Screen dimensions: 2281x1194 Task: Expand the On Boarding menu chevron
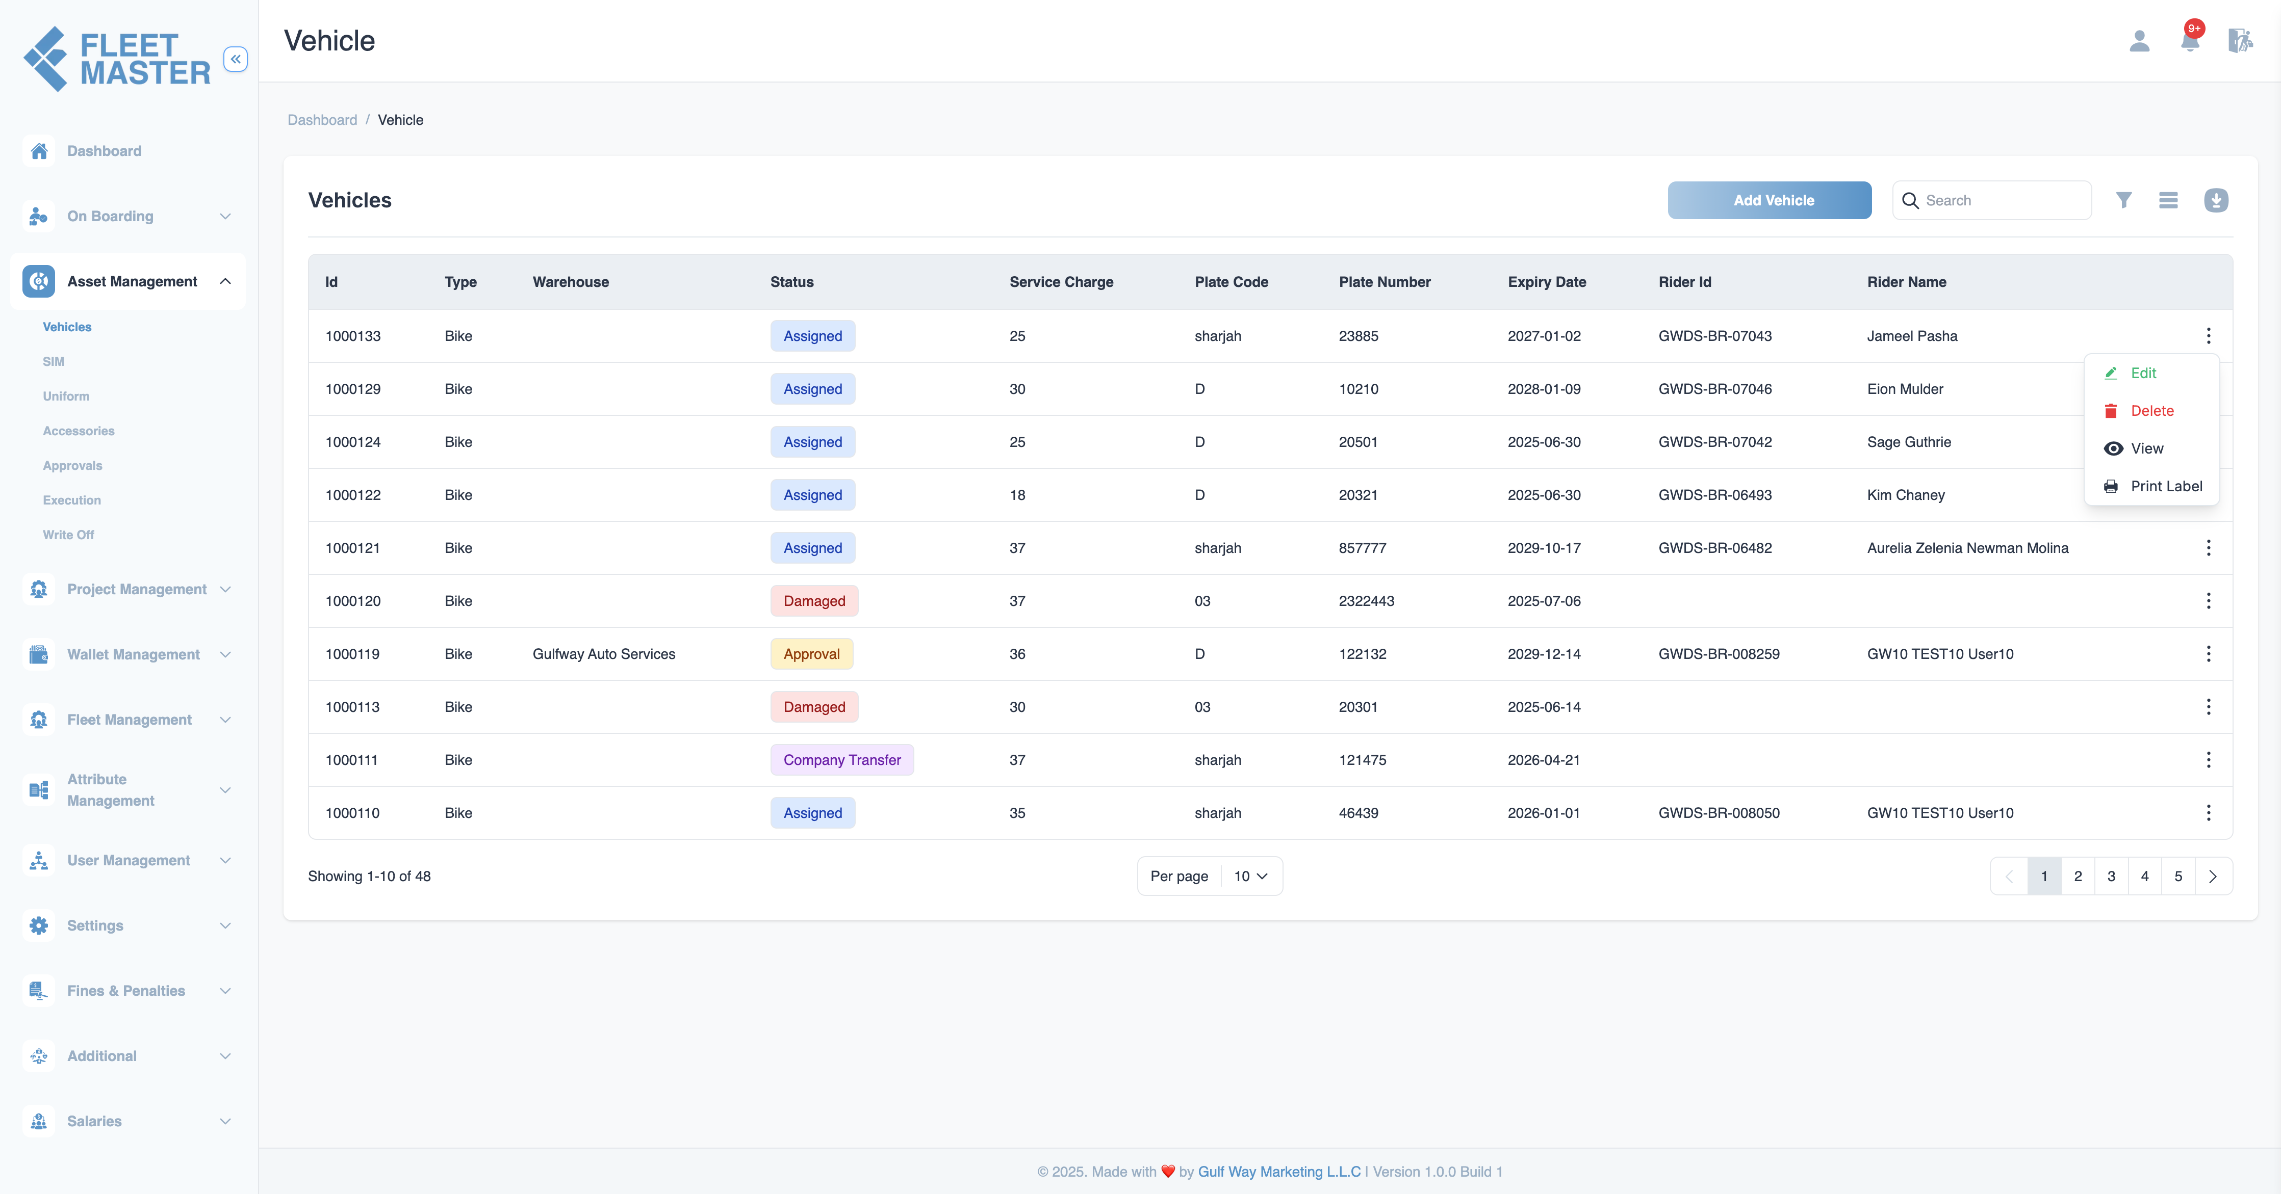tap(225, 216)
